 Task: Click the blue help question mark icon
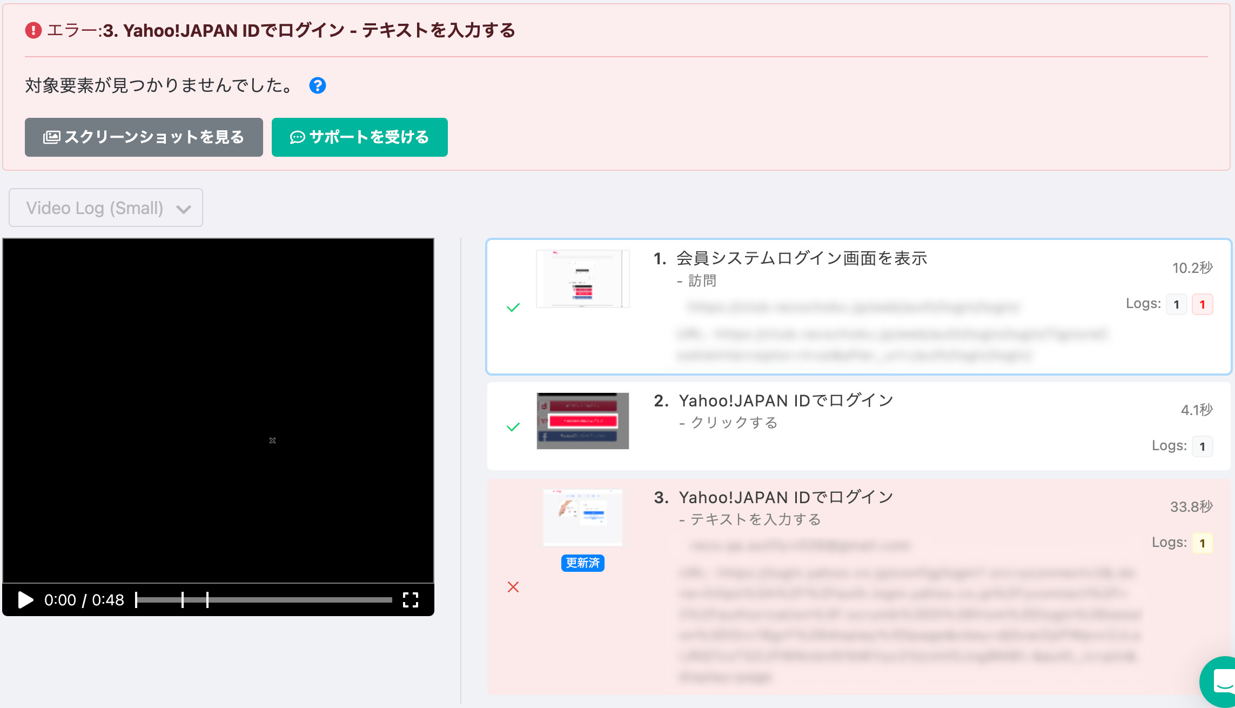pos(318,85)
